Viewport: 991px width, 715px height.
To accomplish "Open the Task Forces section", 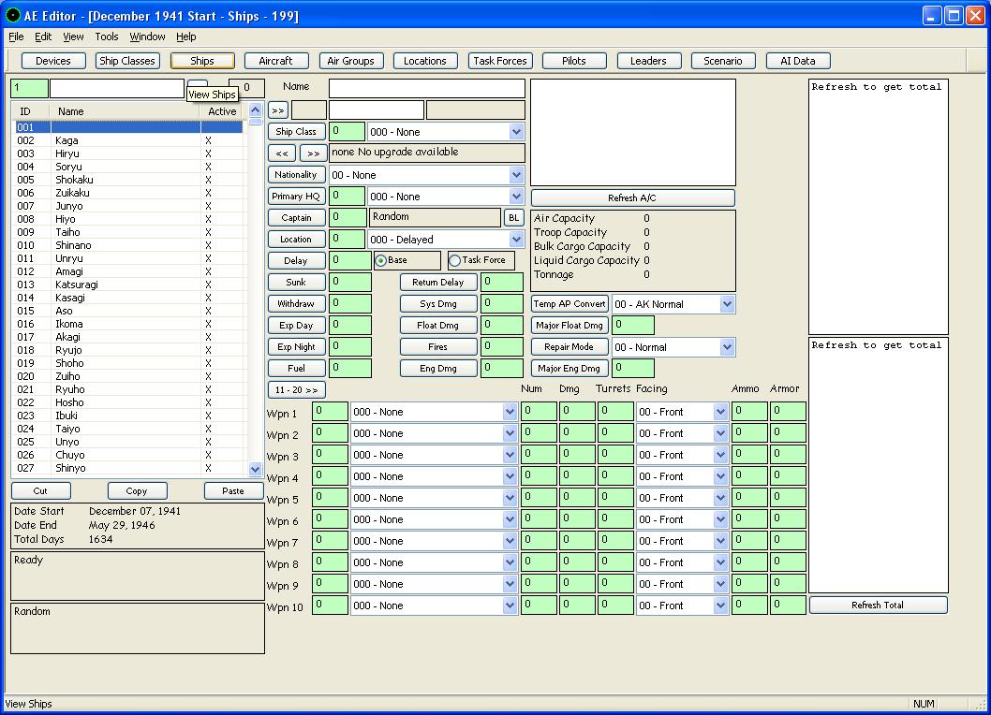I will click(500, 61).
